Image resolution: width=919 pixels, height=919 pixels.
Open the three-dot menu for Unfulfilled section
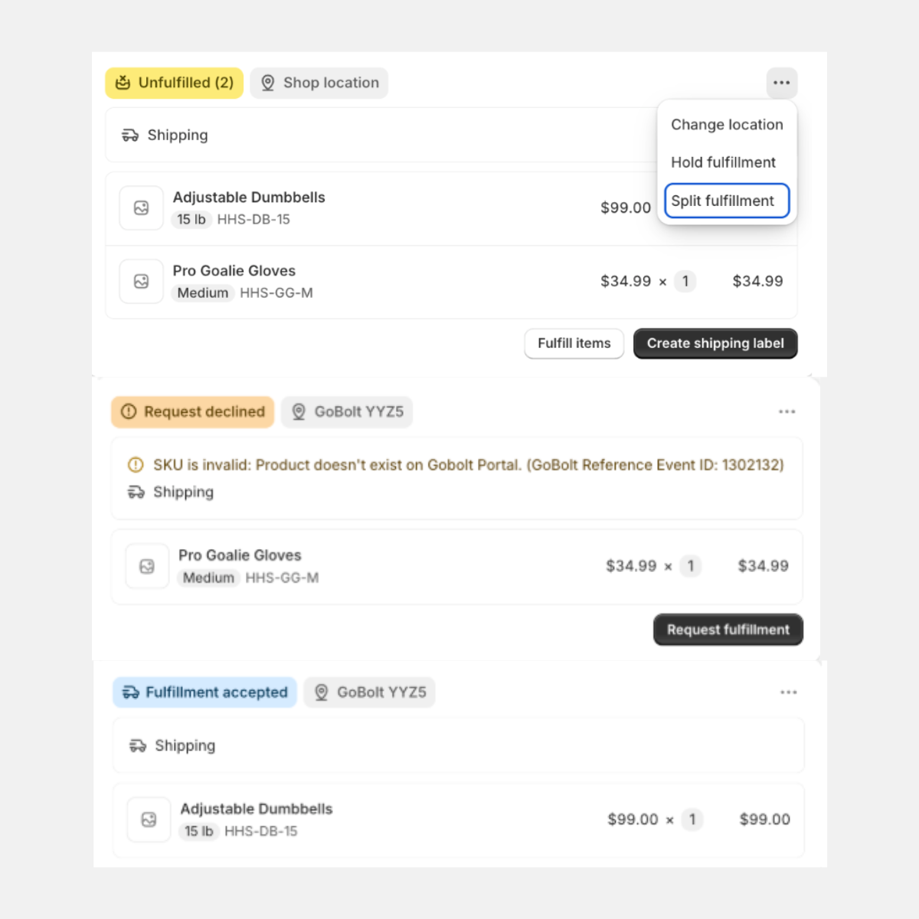click(x=781, y=83)
